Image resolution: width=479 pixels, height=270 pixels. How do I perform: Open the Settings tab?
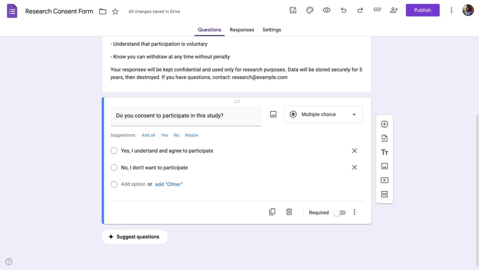(x=272, y=30)
